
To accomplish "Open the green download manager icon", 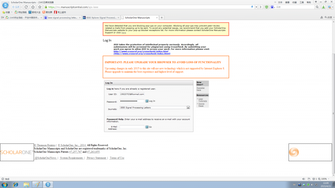I will click(323, 7).
